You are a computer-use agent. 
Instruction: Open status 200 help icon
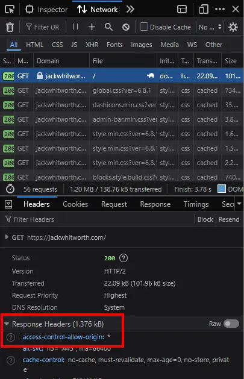124,258
